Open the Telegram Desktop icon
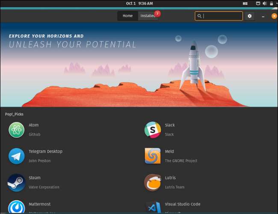The height and width of the screenshot is (214, 278). (17, 156)
